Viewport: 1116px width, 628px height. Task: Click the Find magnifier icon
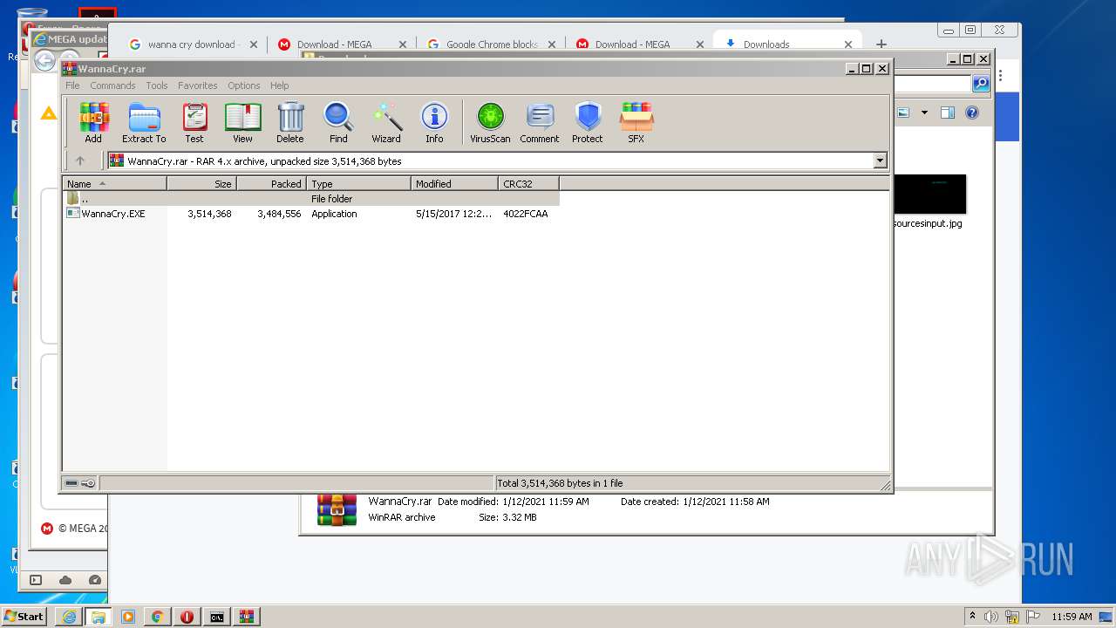point(338,123)
